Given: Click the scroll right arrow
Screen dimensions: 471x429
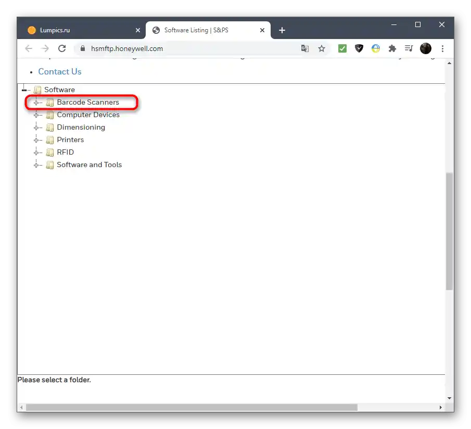Looking at the screenshot, I should point(440,407).
